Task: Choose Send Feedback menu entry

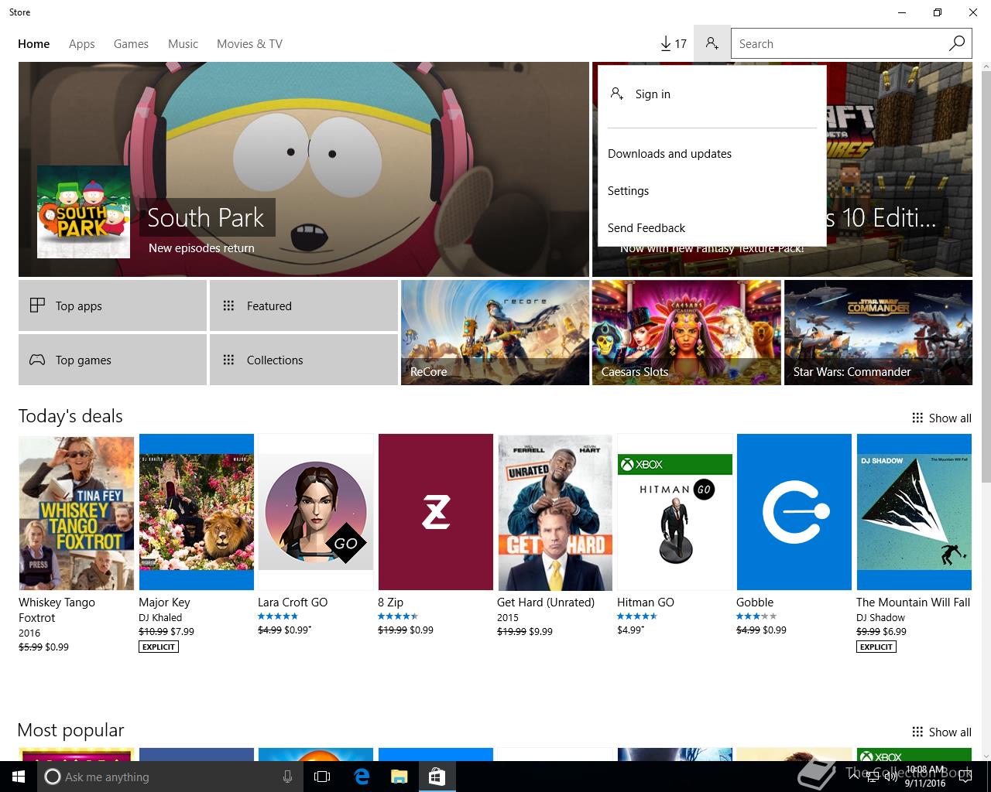Action: click(712, 228)
